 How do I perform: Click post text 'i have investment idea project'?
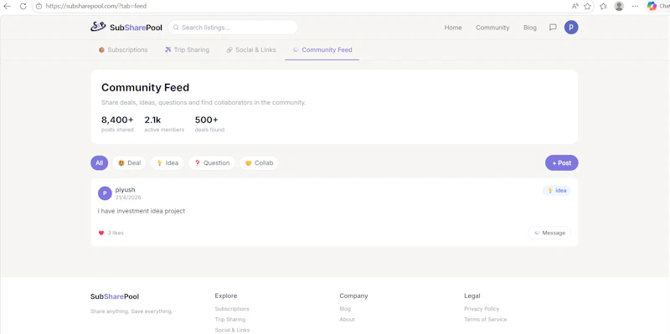pos(142,211)
